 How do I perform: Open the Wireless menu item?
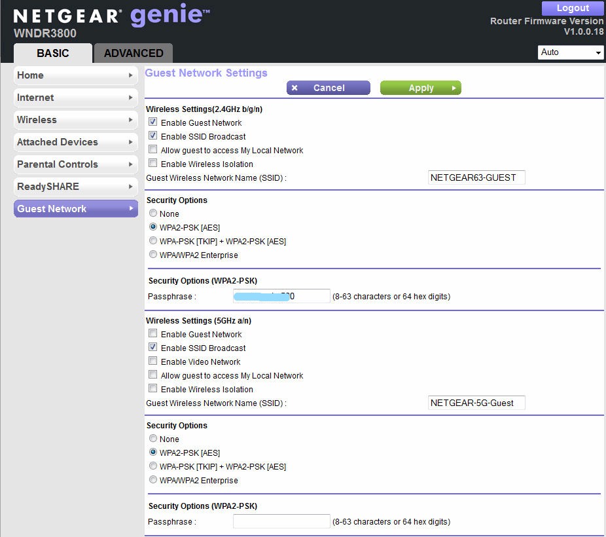76,120
